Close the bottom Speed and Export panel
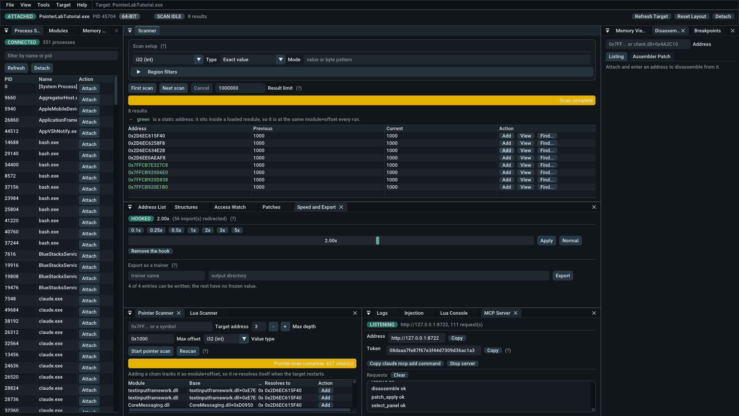739x416 pixels. coord(594,207)
